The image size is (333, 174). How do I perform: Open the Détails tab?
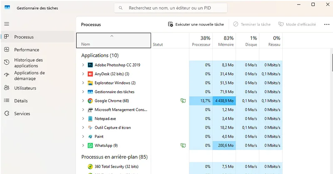(x=38, y=101)
